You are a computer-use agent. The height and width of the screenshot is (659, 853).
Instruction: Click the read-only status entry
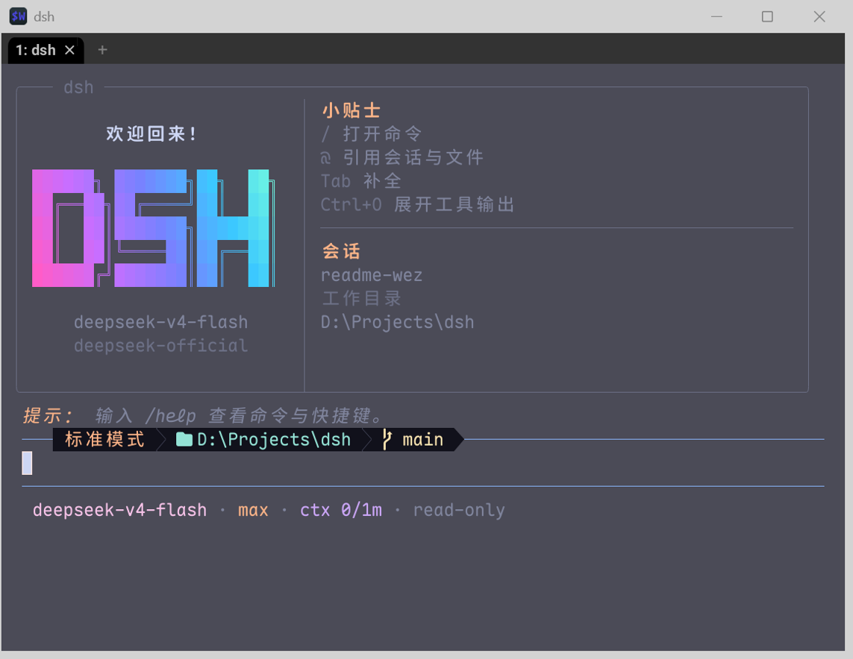[459, 510]
